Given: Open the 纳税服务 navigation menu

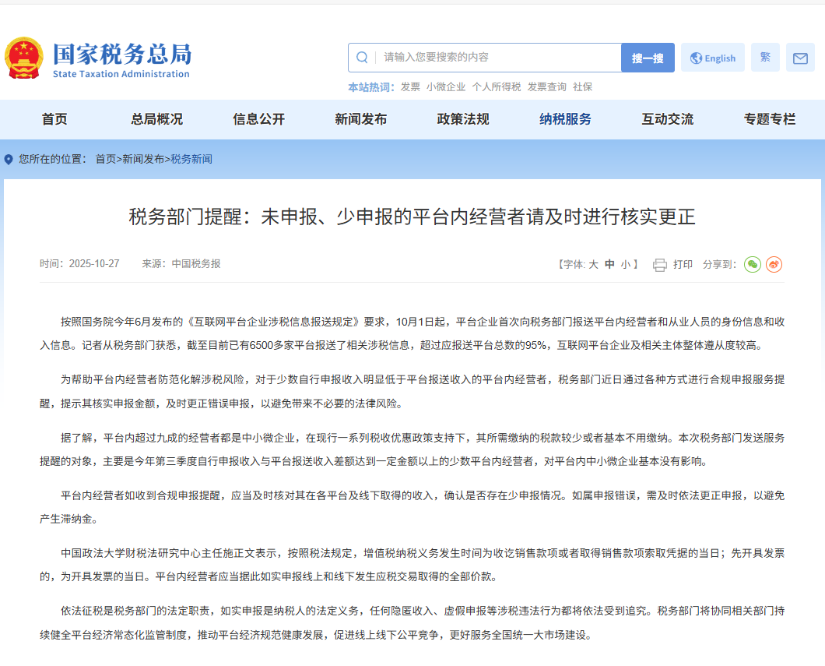Looking at the screenshot, I should (565, 119).
